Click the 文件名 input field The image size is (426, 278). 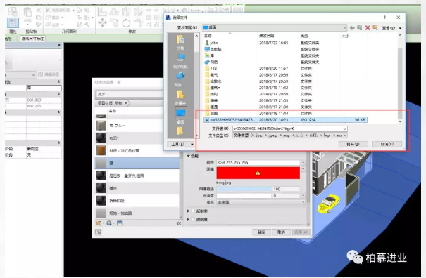tap(290, 128)
